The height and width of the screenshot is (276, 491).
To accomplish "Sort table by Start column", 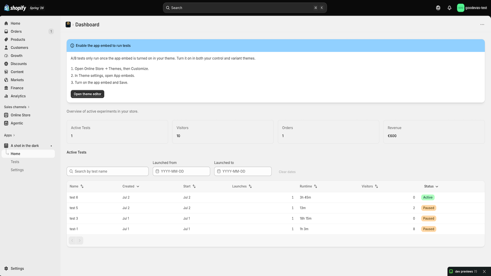I will 189,186.
